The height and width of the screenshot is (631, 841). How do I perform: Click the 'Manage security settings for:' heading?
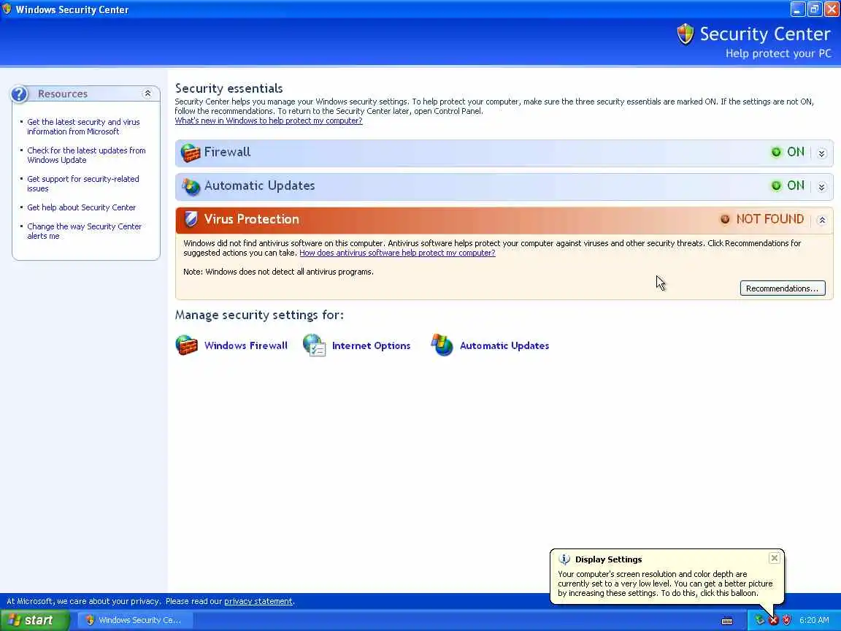pos(259,315)
